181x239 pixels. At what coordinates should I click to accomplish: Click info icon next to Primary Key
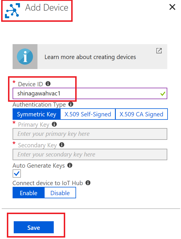pos(54,124)
